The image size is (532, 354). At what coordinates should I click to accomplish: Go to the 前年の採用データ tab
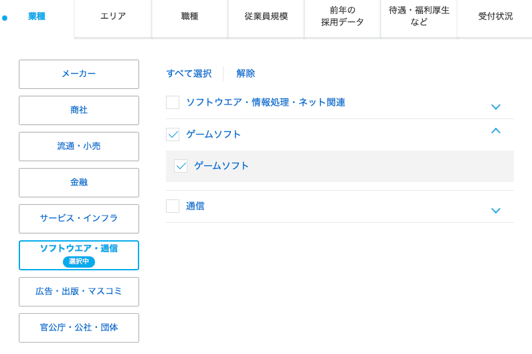tap(343, 17)
